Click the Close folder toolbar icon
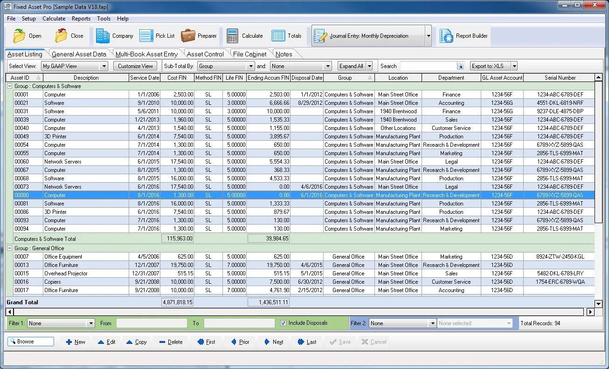The image size is (609, 369). (62, 36)
